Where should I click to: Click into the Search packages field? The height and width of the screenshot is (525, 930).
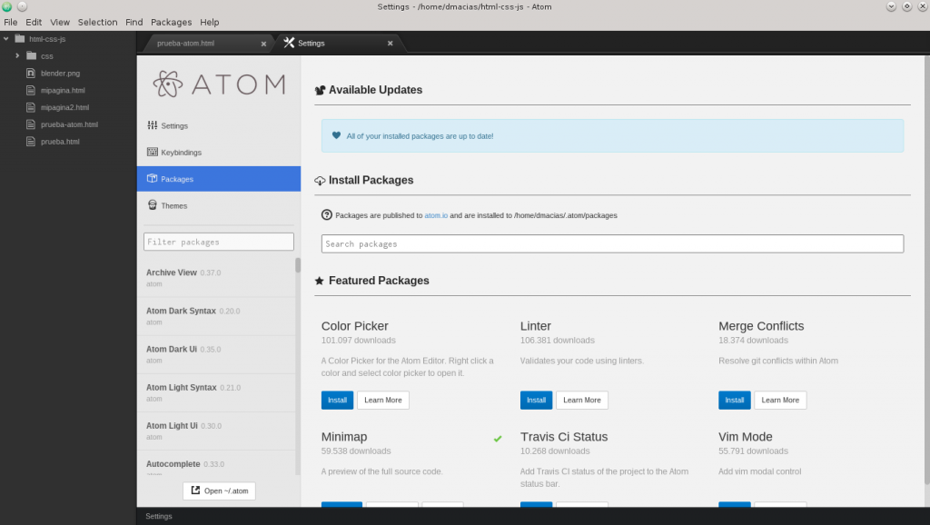pos(612,243)
